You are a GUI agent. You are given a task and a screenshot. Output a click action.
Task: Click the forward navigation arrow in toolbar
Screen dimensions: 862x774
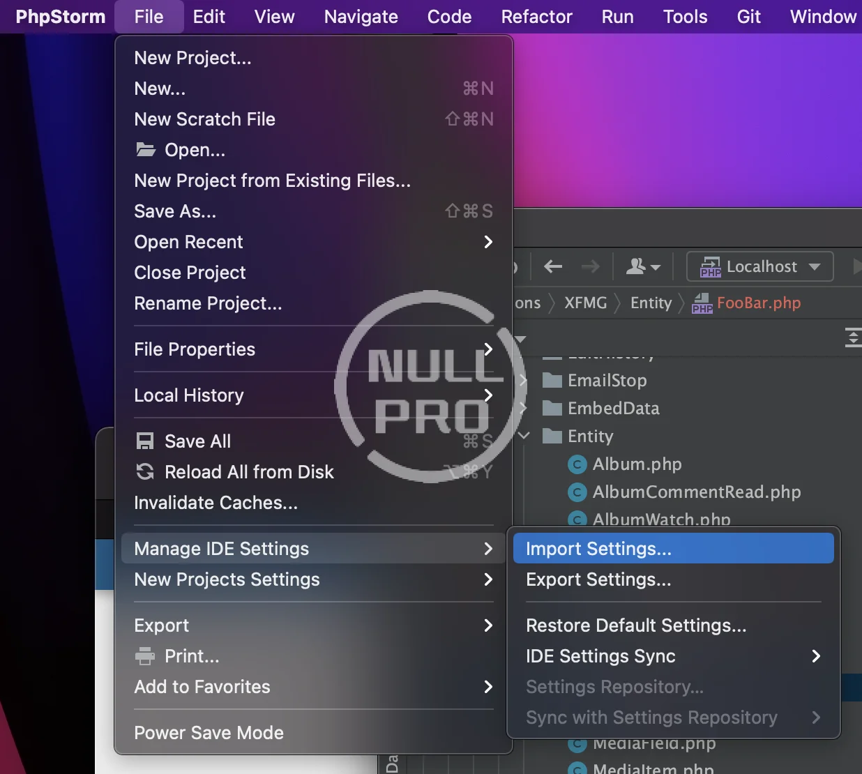pyautogui.click(x=590, y=266)
